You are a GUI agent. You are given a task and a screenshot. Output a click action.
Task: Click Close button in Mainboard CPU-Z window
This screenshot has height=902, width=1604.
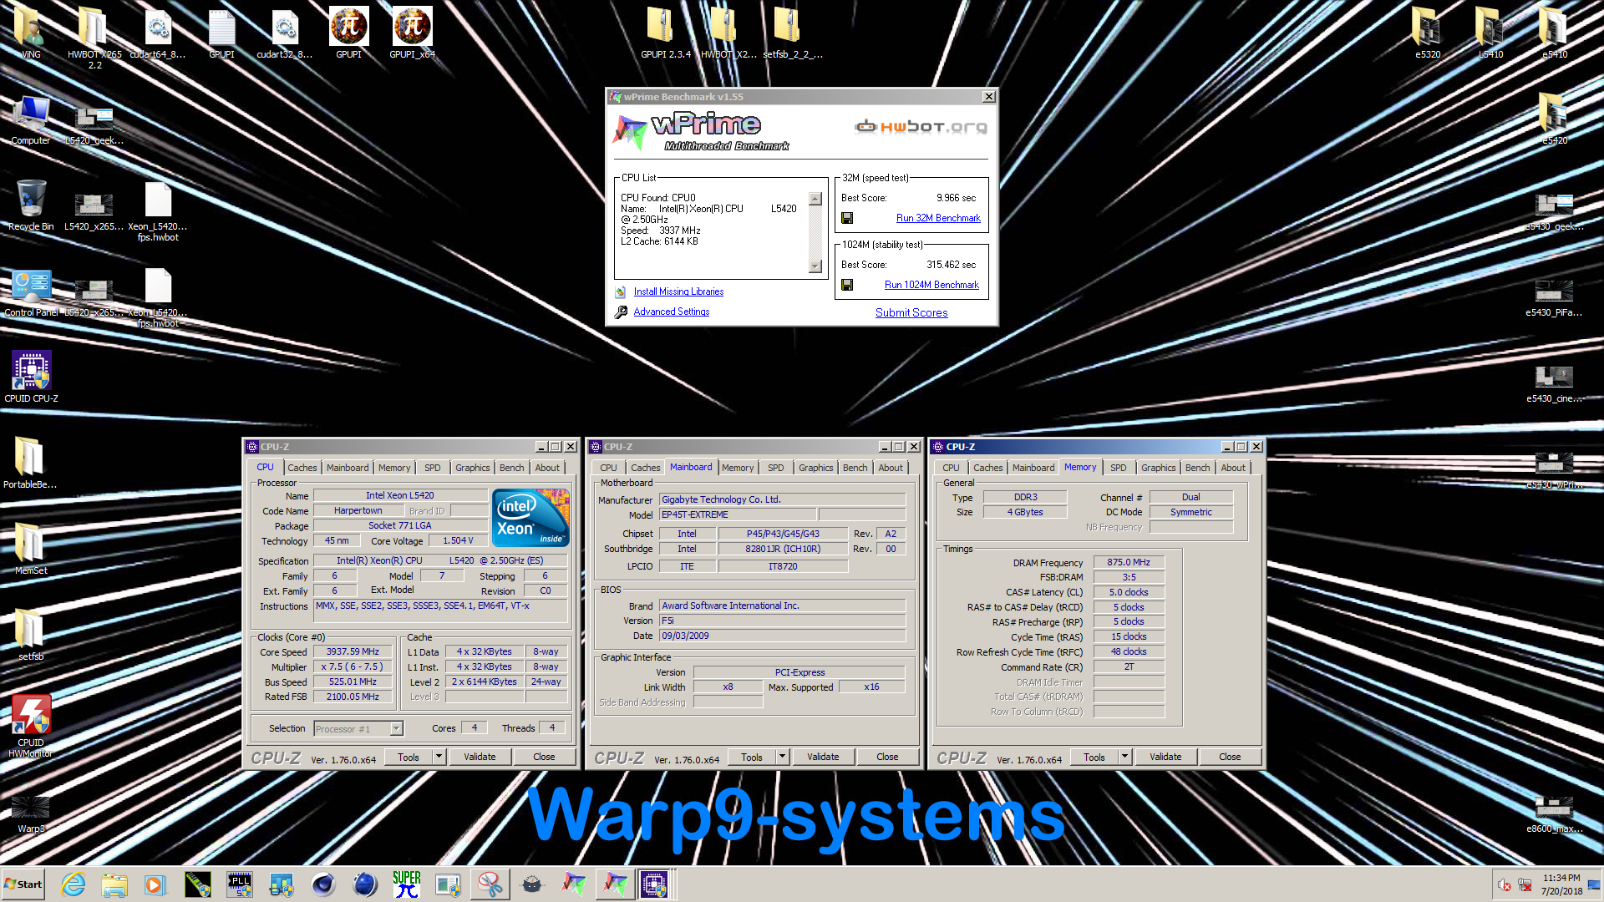click(887, 758)
